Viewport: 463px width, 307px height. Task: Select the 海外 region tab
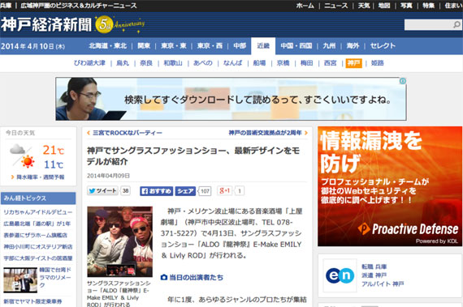(353, 46)
